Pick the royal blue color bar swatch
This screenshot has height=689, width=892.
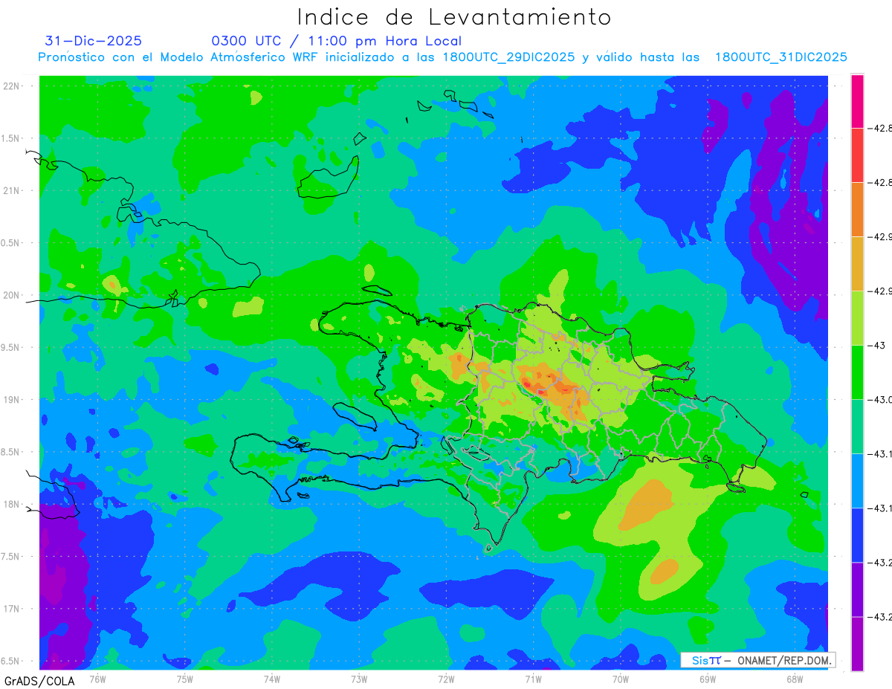[x=857, y=535]
